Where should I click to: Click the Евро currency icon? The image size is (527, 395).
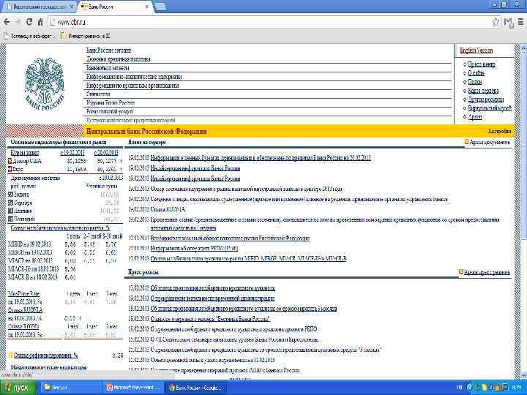(x=10, y=169)
